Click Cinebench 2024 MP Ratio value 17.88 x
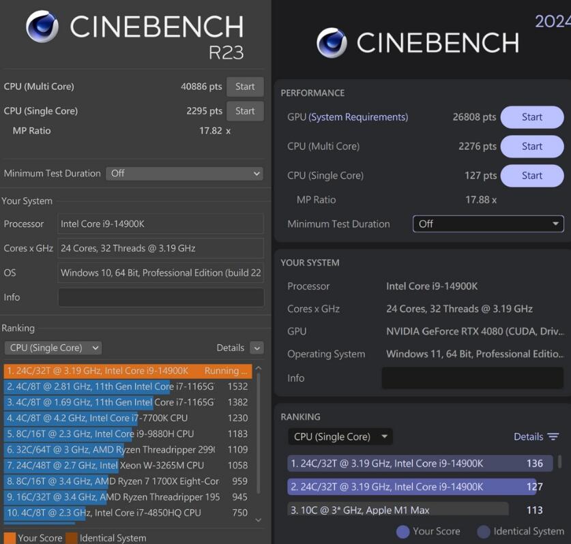This screenshot has width=571, height=544. coord(481,200)
